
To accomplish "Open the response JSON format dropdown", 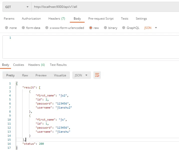I will click(82, 75).
